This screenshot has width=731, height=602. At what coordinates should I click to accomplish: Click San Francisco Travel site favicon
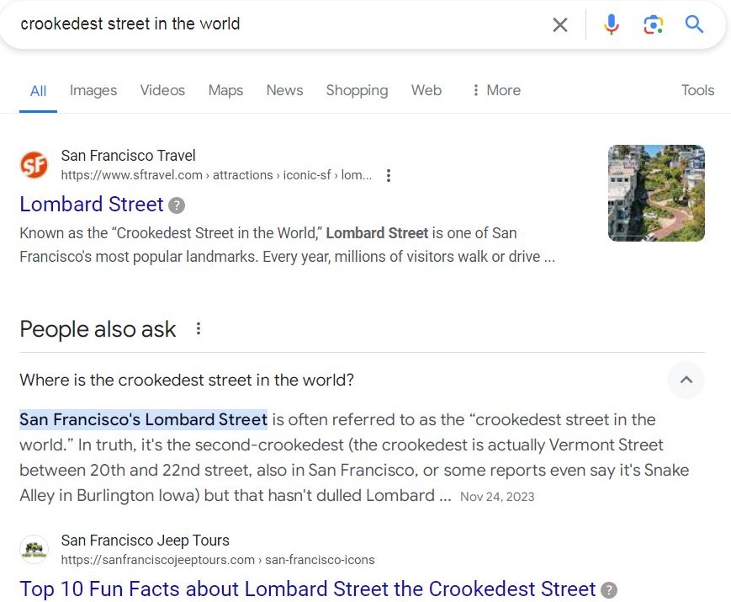tap(34, 165)
